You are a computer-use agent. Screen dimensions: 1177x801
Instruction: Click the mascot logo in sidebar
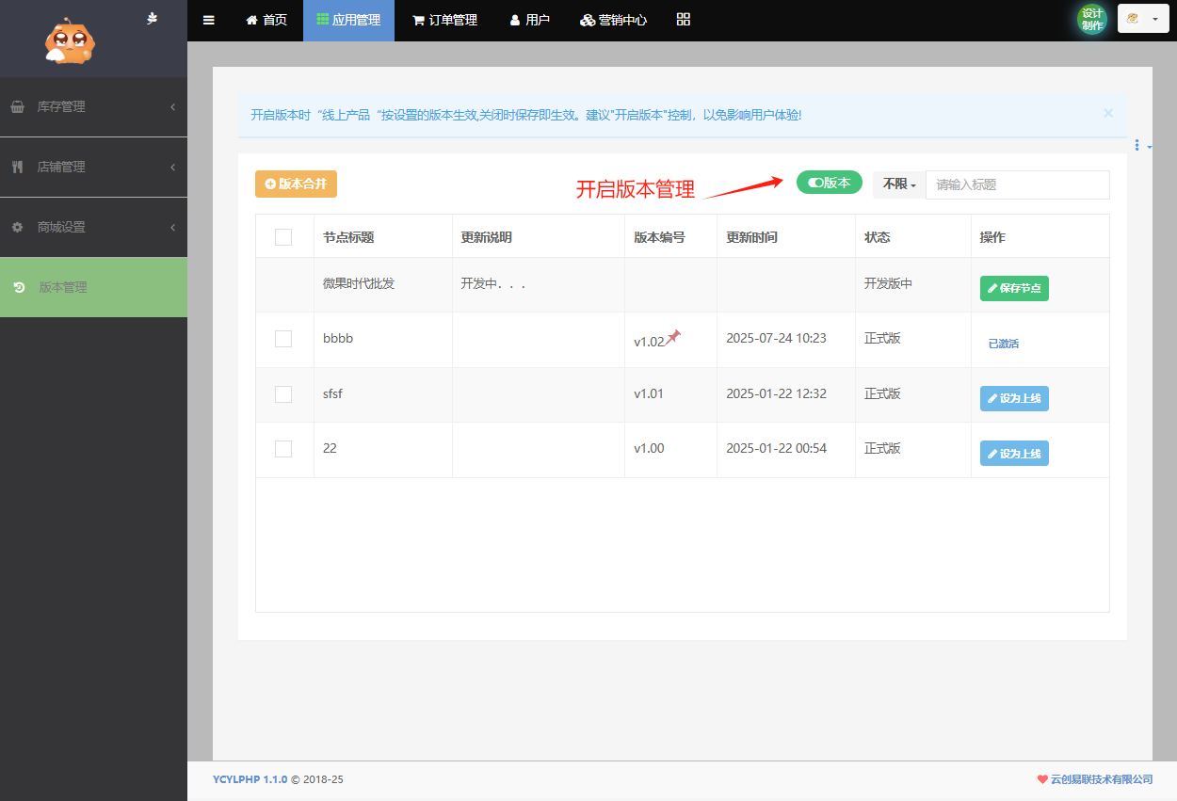pos(71,41)
